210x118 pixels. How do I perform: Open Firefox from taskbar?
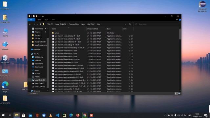[78, 115]
